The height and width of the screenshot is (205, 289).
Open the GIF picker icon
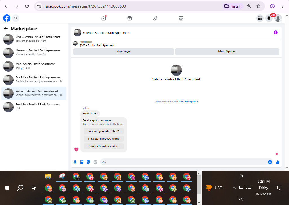point(95,162)
